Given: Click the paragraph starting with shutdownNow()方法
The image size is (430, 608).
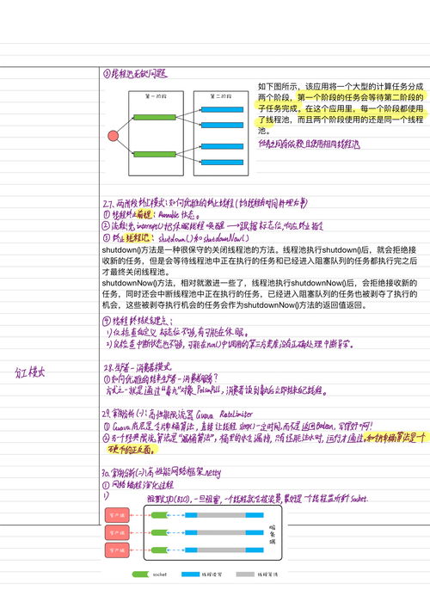Looking at the screenshot, I should click(260, 294).
